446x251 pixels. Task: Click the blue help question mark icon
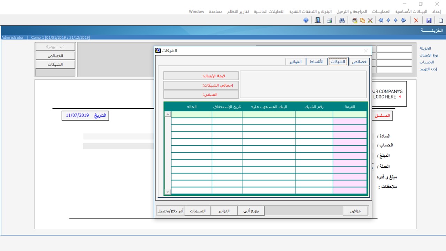(x=306, y=21)
